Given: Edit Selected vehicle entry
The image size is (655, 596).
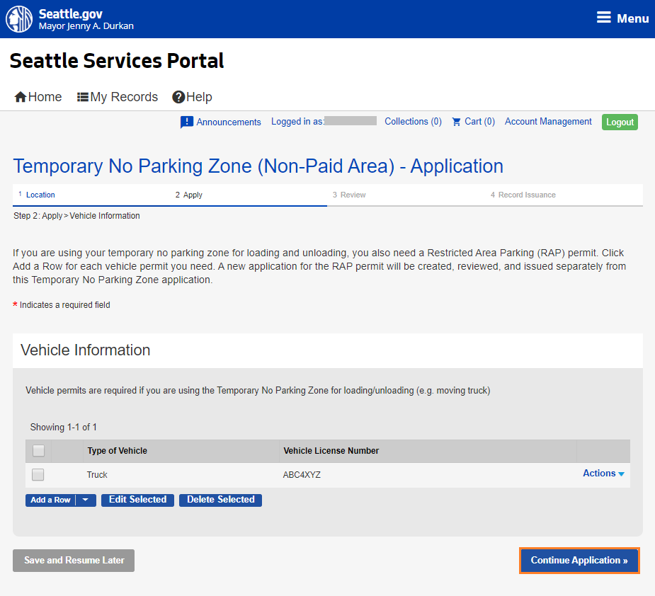Looking at the screenshot, I should coord(137,500).
